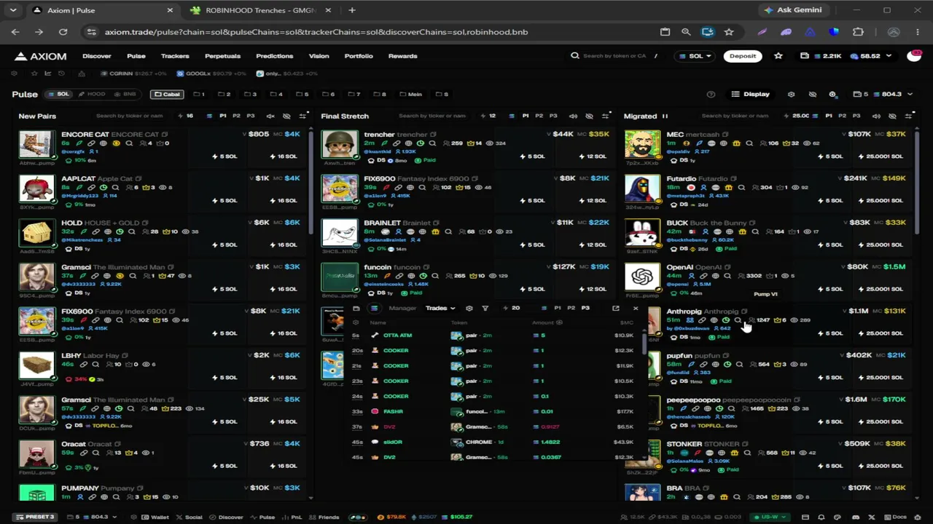Click the FASHR wallet name
Image resolution: width=933 pixels, height=524 pixels.
tap(393, 412)
